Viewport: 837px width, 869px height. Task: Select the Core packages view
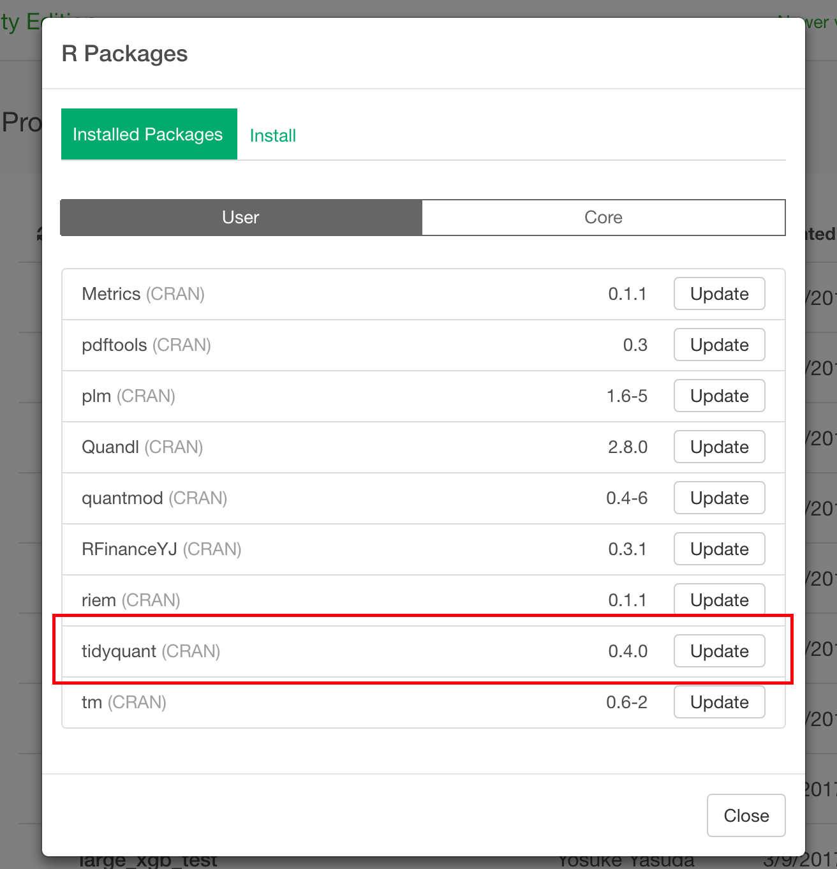tap(603, 218)
